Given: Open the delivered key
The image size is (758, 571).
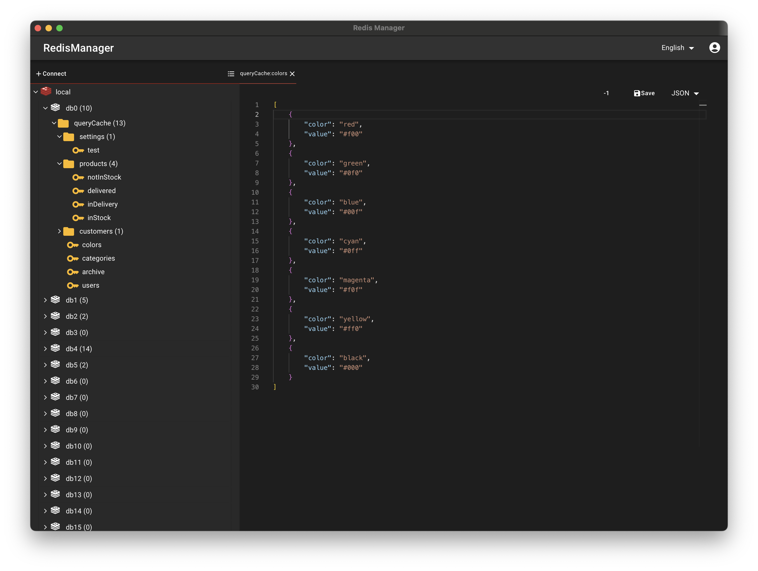Looking at the screenshot, I should tap(101, 191).
